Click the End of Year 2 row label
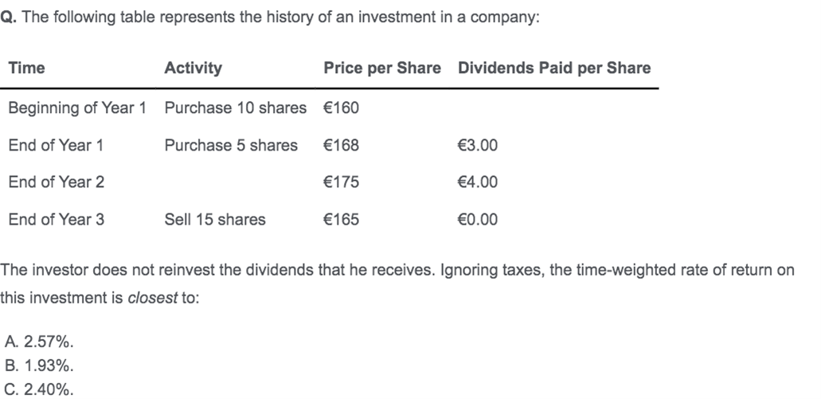Screen dimensions: 821x399 57,182
